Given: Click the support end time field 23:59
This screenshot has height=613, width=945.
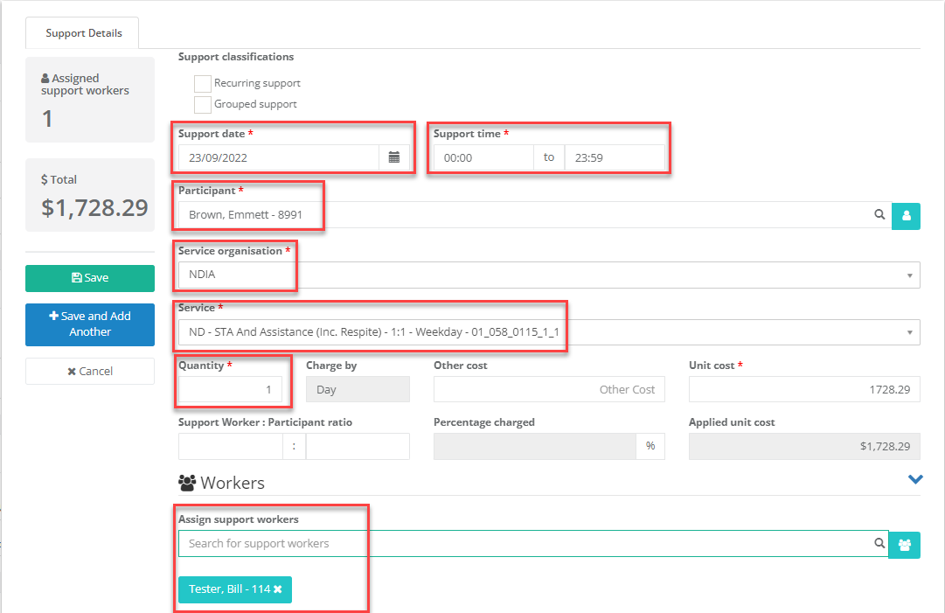Looking at the screenshot, I should coord(615,158).
